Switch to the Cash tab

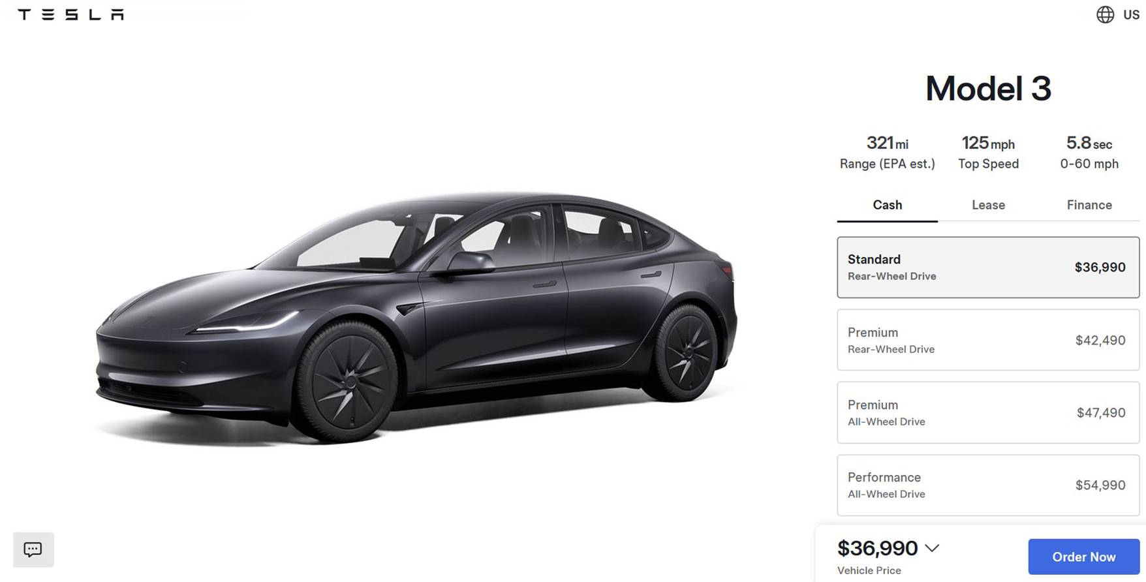[x=888, y=205]
